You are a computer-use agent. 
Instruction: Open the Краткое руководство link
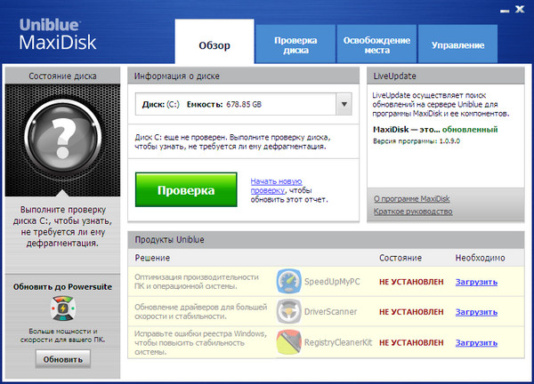pyautogui.click(x=413, y=212)
